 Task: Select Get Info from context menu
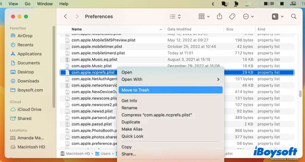tap(129, 101)
